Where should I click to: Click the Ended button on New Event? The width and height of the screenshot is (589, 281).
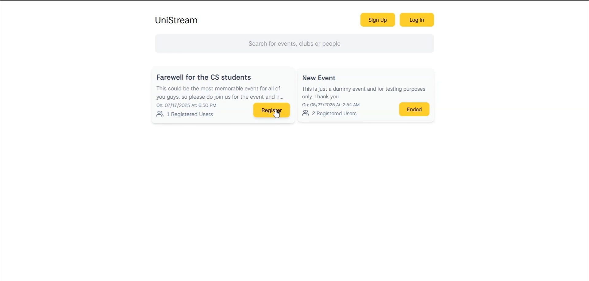[x=414, y=109]
